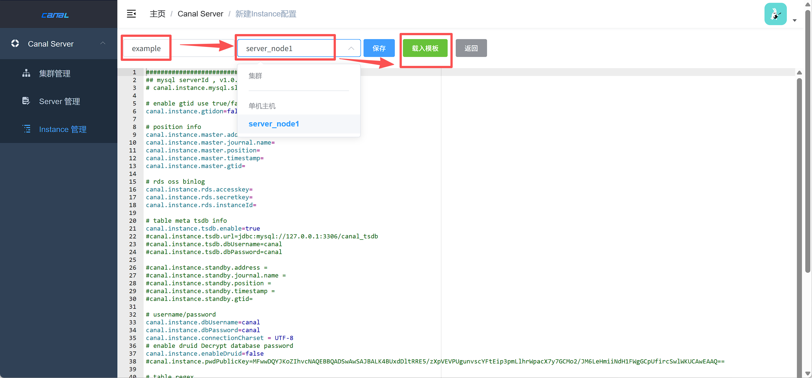812x378 pixels.
Task: Click Canal Server breadcrumb link
Action: tap(200, 14)
